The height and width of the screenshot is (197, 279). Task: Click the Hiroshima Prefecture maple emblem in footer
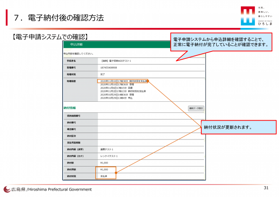(x=7, y=189)
